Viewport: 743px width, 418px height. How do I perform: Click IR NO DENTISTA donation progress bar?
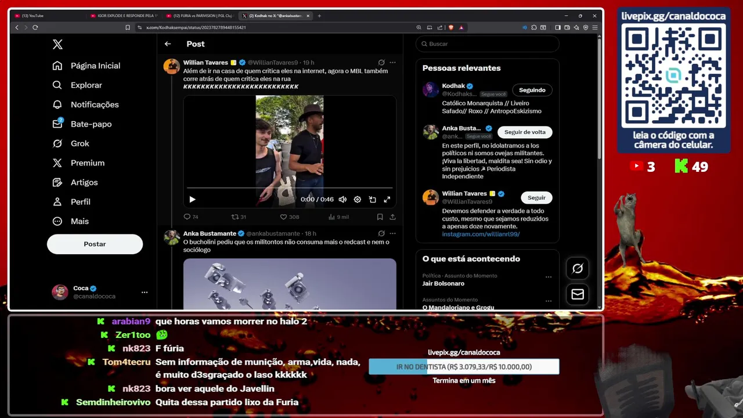click(x=464, y=367)
